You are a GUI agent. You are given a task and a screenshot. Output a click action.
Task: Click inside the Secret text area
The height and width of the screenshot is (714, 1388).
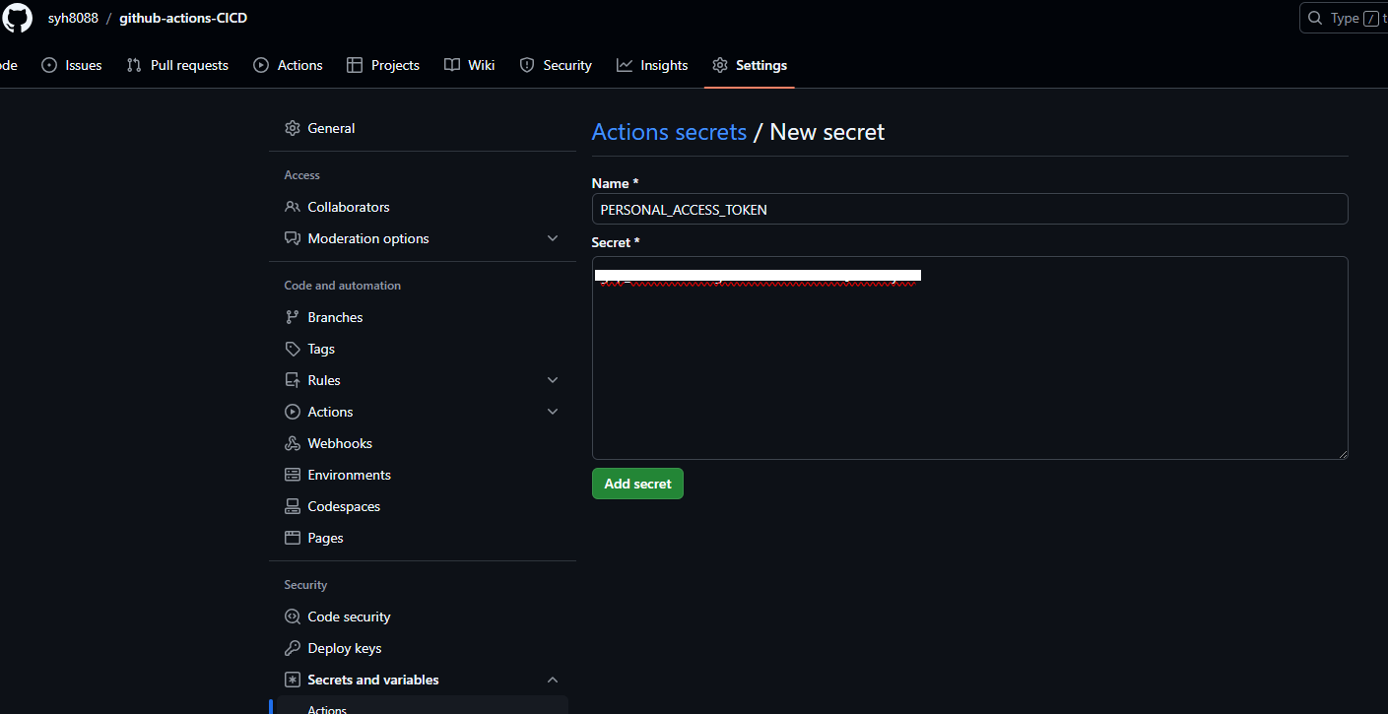click(x=969, y=357)
